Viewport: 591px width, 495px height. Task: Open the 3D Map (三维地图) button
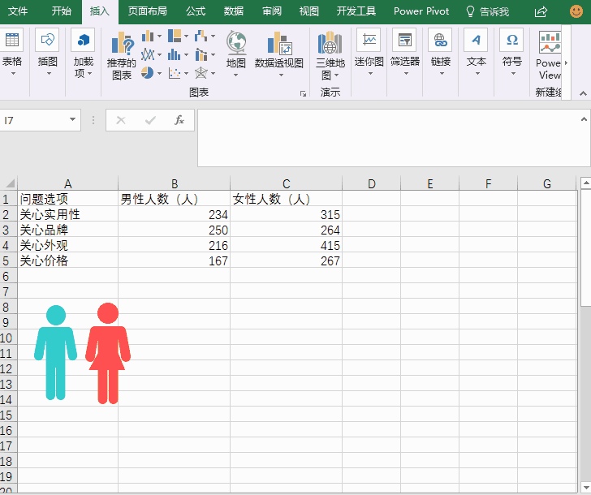[x=330, y=55]
